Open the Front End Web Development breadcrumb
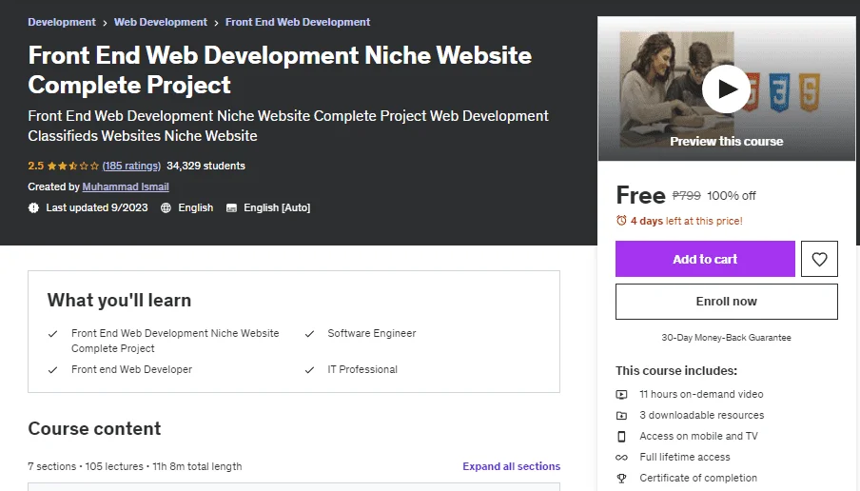 pyautogui.click(x=298, y=22)
